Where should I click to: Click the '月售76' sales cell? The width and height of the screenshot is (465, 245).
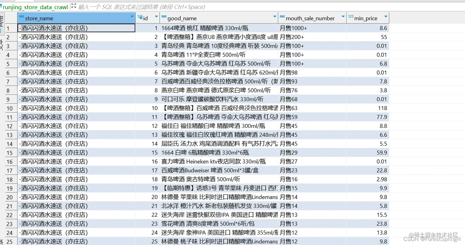coord(312,90)
